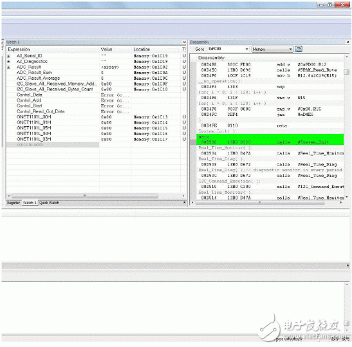Select the highlighted calla System_Init line
This screenshot has height=347, width=352.
pyautogui.click(x=270, y=142)
